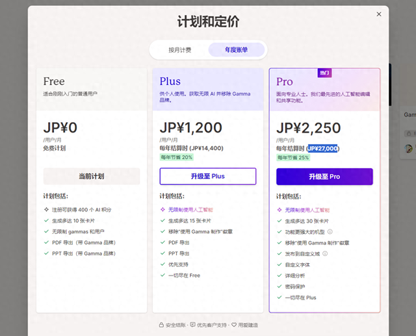Click checkmark beside 无限制 gammas 和用户
The image size is (416, 336).
(46, 231)
